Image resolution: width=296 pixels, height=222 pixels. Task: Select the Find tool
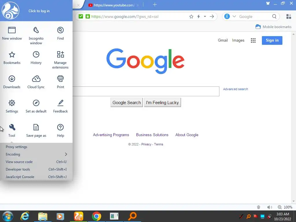60,34
